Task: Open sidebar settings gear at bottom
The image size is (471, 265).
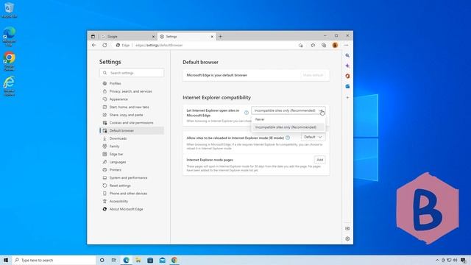Action: click(x=347, y=239)
